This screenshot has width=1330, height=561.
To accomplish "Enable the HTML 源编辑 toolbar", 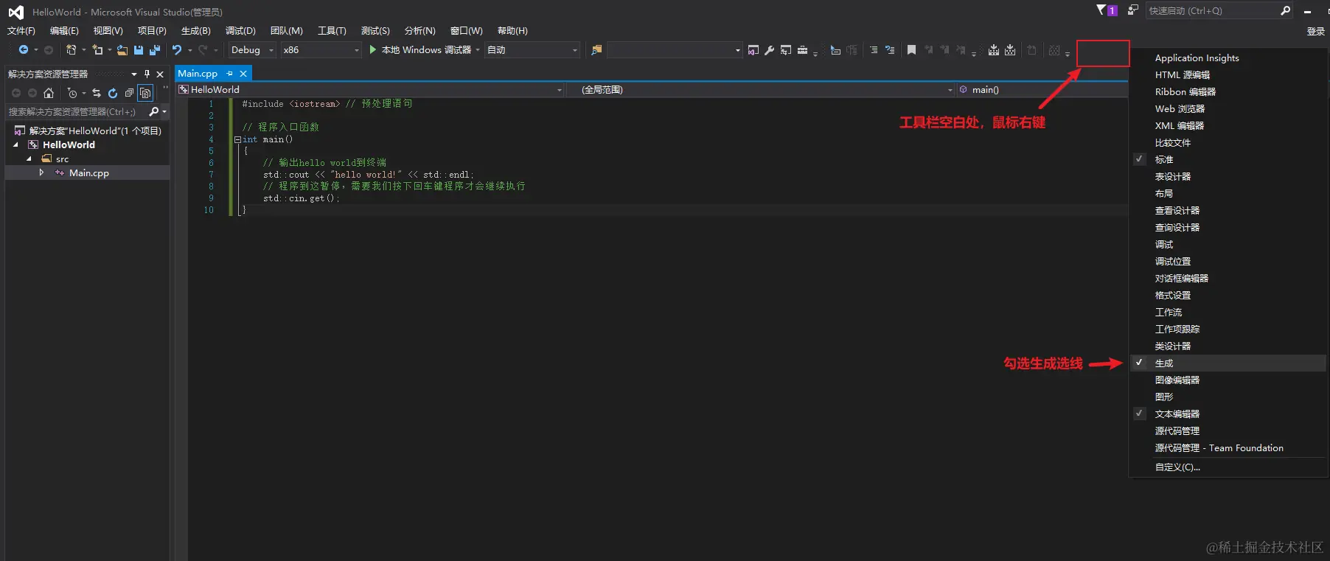I will [1228, 74].
